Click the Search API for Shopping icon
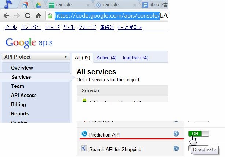The image size is (225, 157). coord(84,149)
